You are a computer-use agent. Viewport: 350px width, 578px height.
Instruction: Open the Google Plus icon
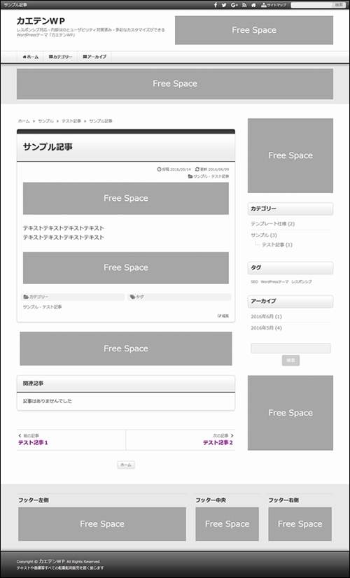click(x=234, y=5)
